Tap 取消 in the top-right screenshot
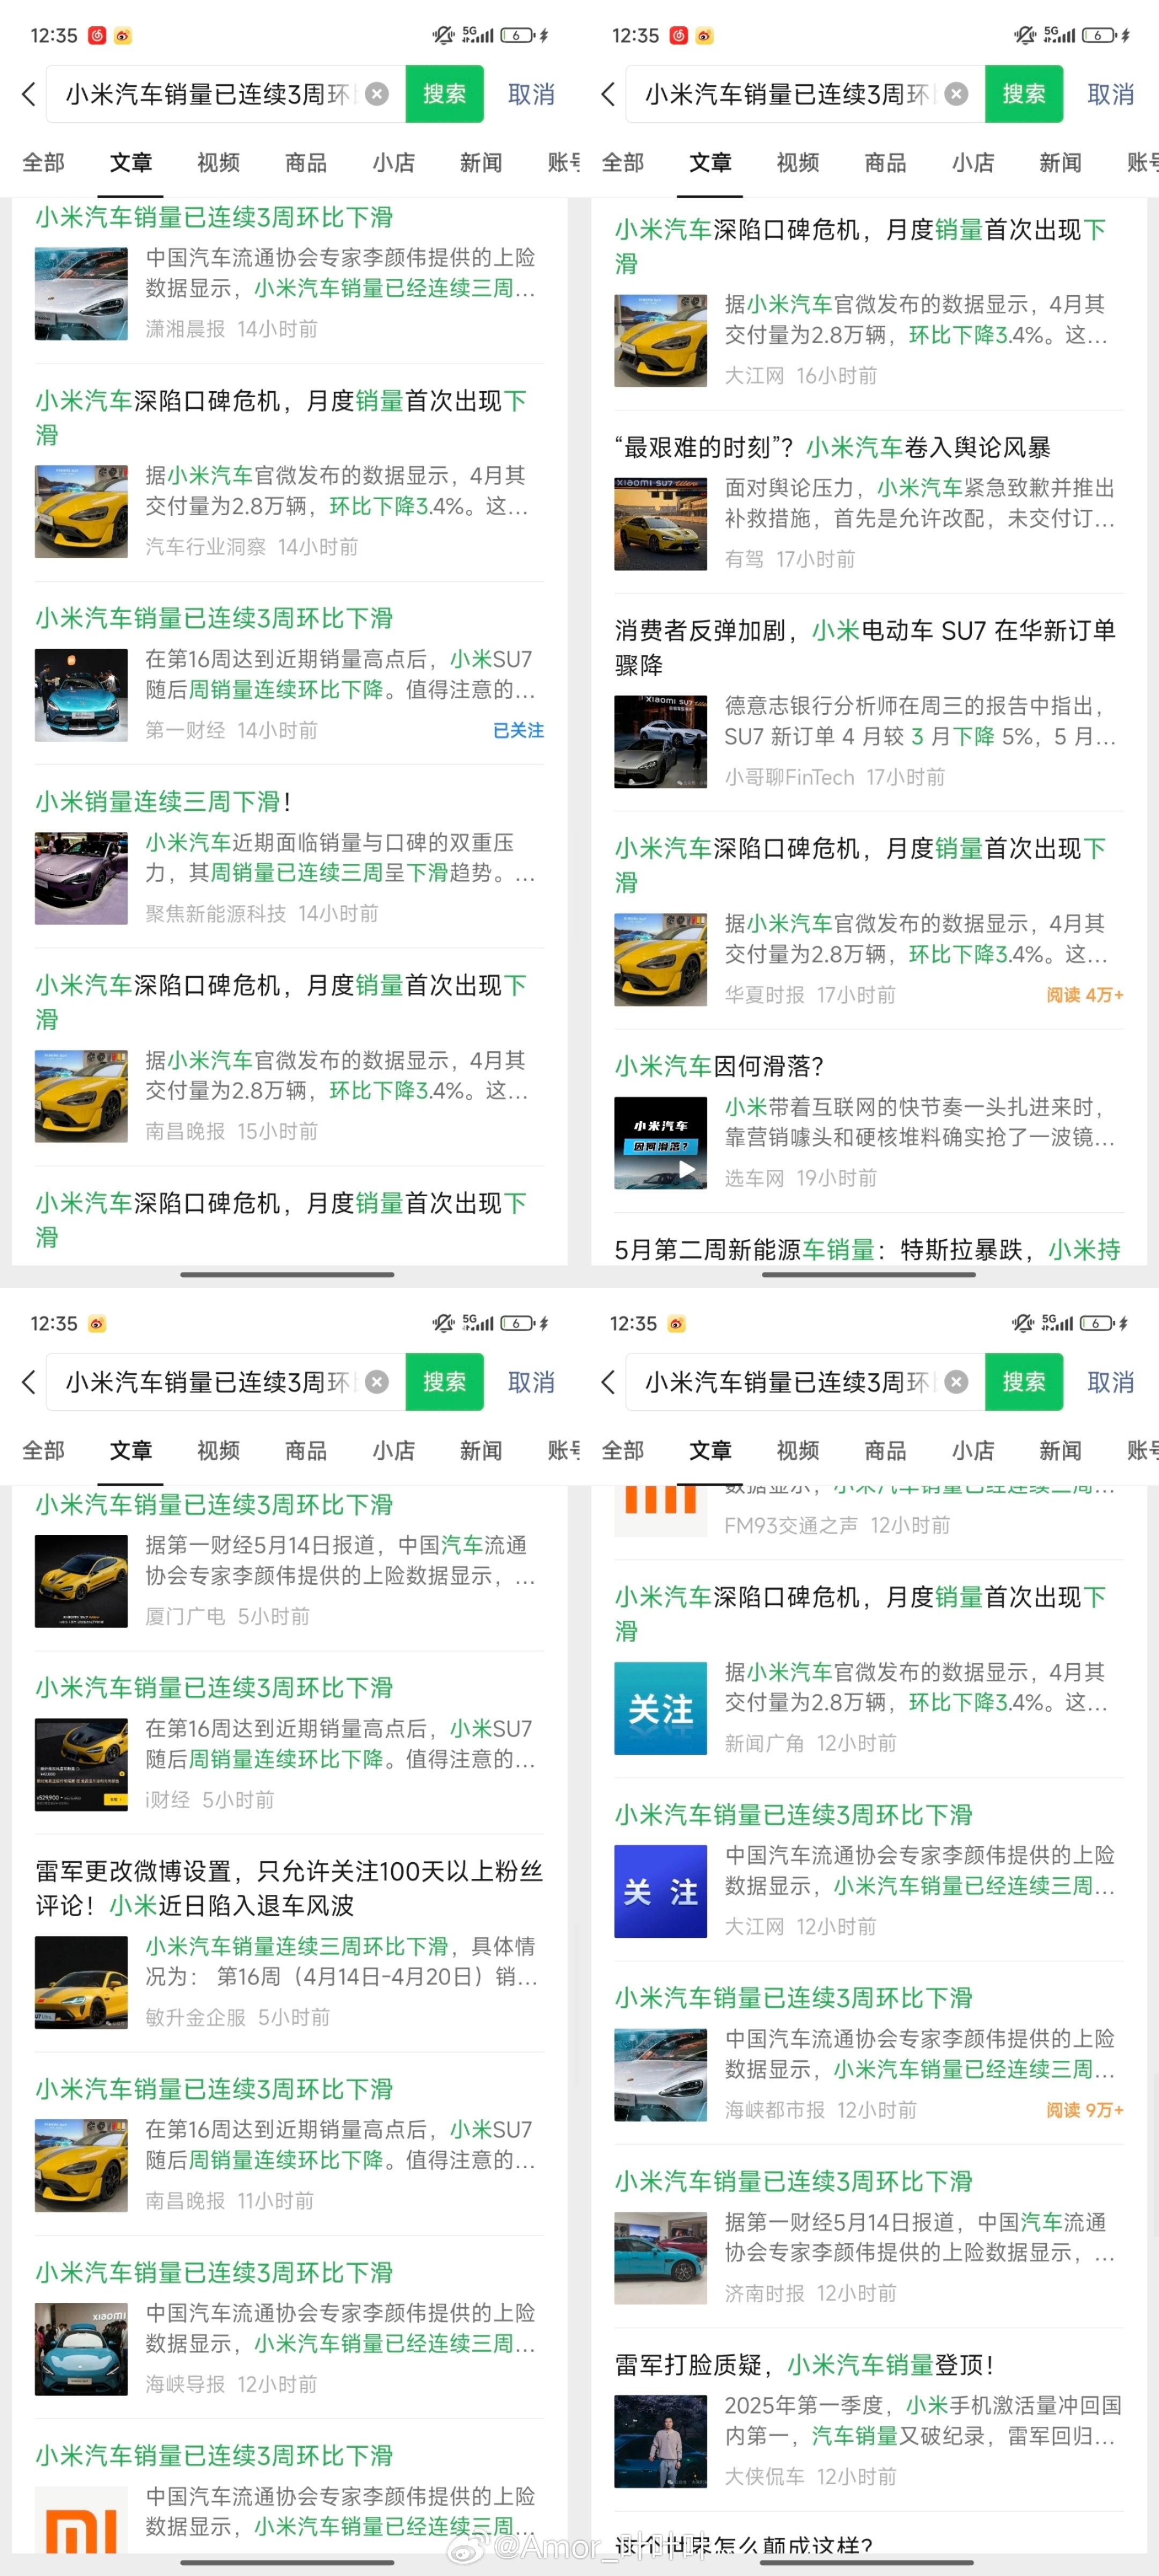This screenshot has height=2576, width=1159. 1111,94
